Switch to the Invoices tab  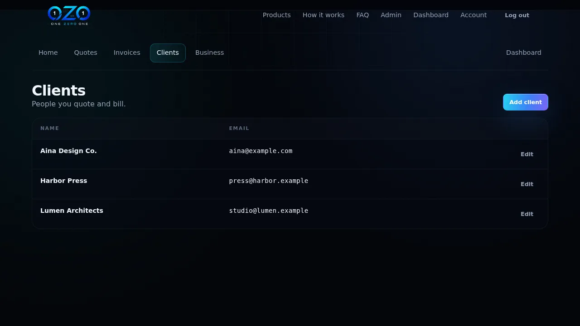point(127,53)
